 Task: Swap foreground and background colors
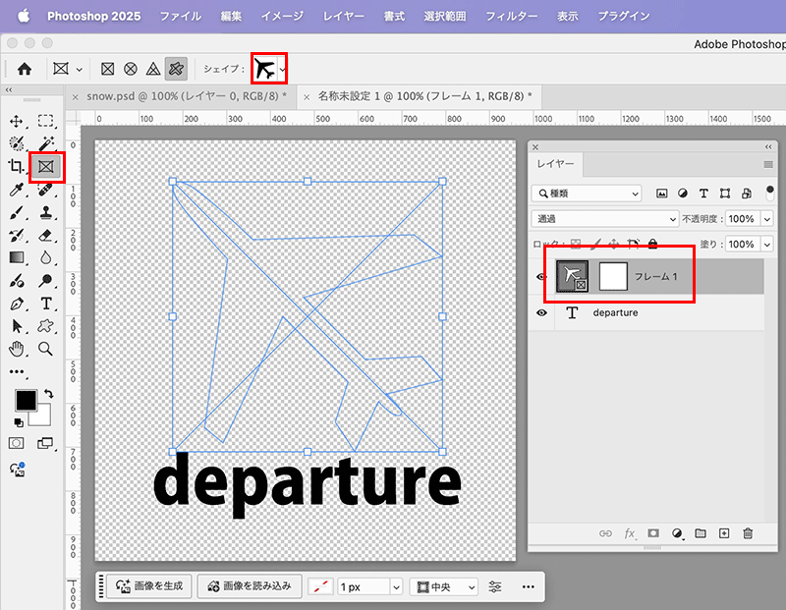[48, 394]
